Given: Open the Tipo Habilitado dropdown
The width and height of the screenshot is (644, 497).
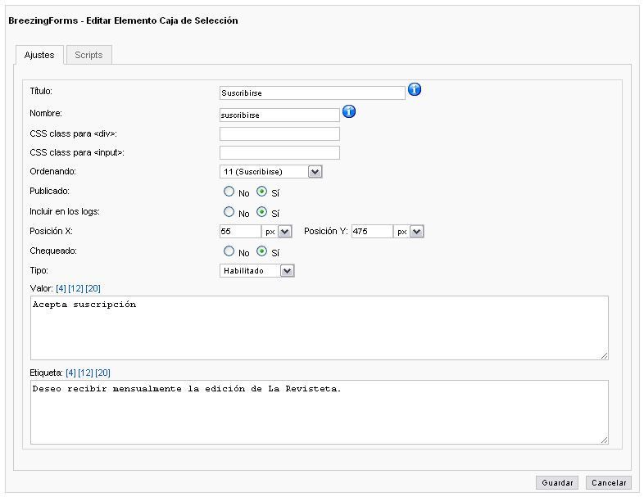Looking at the screenshot, I should [257, 271].
